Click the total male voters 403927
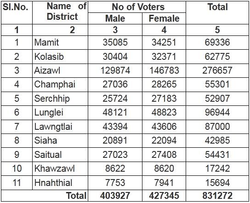This screenshot has height=203, width=250. pyautogui.click(x=115, y=196)
